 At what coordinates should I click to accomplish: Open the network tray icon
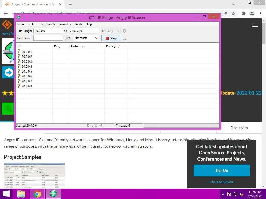tap(235, 194)
